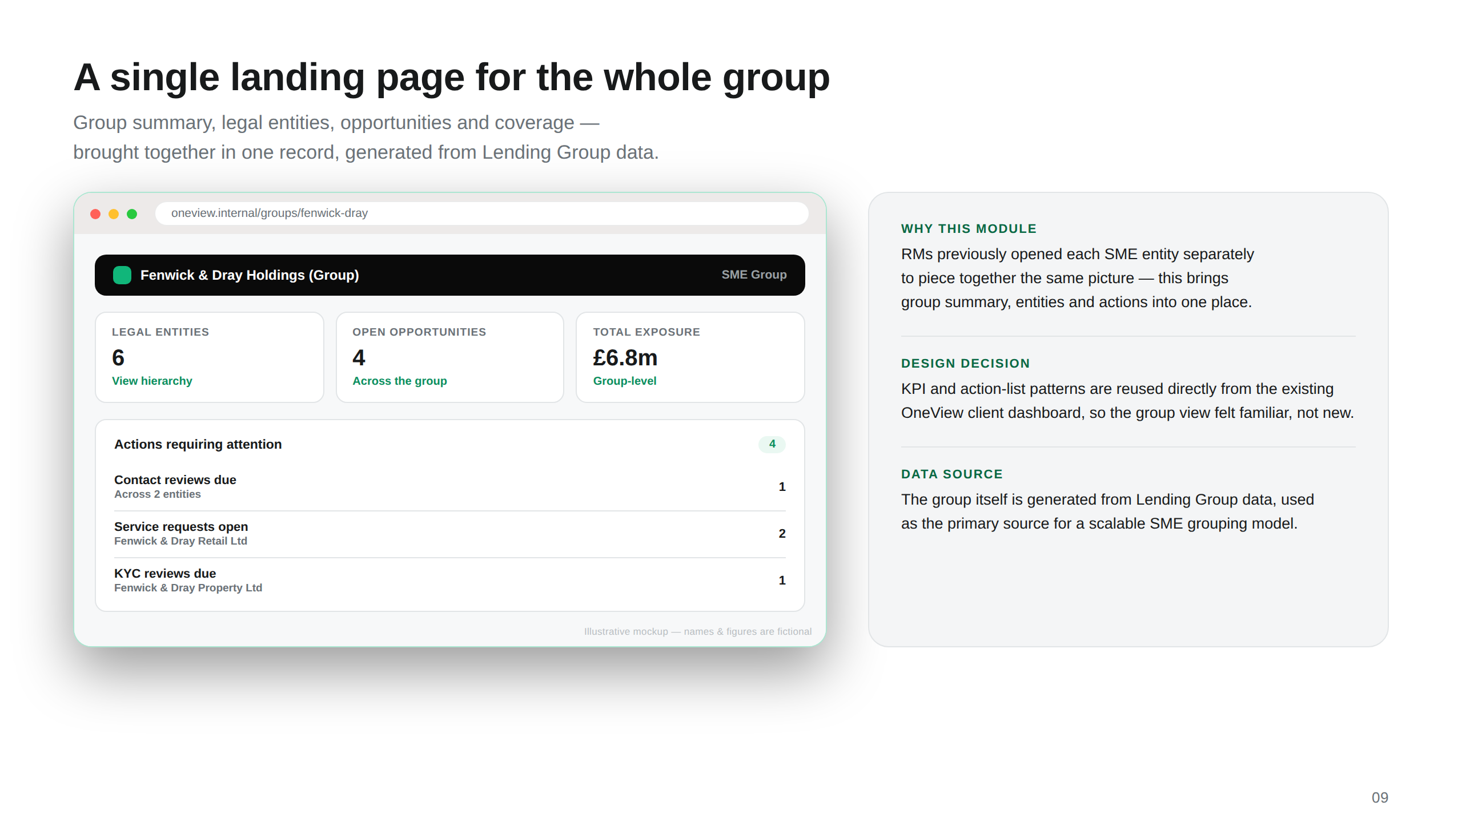Image resolution: width=1462 pixels, height=822 pixels.
Task: Click the Open Opportunities value 4
Action: pyautogui.click(x=359, y=358)
